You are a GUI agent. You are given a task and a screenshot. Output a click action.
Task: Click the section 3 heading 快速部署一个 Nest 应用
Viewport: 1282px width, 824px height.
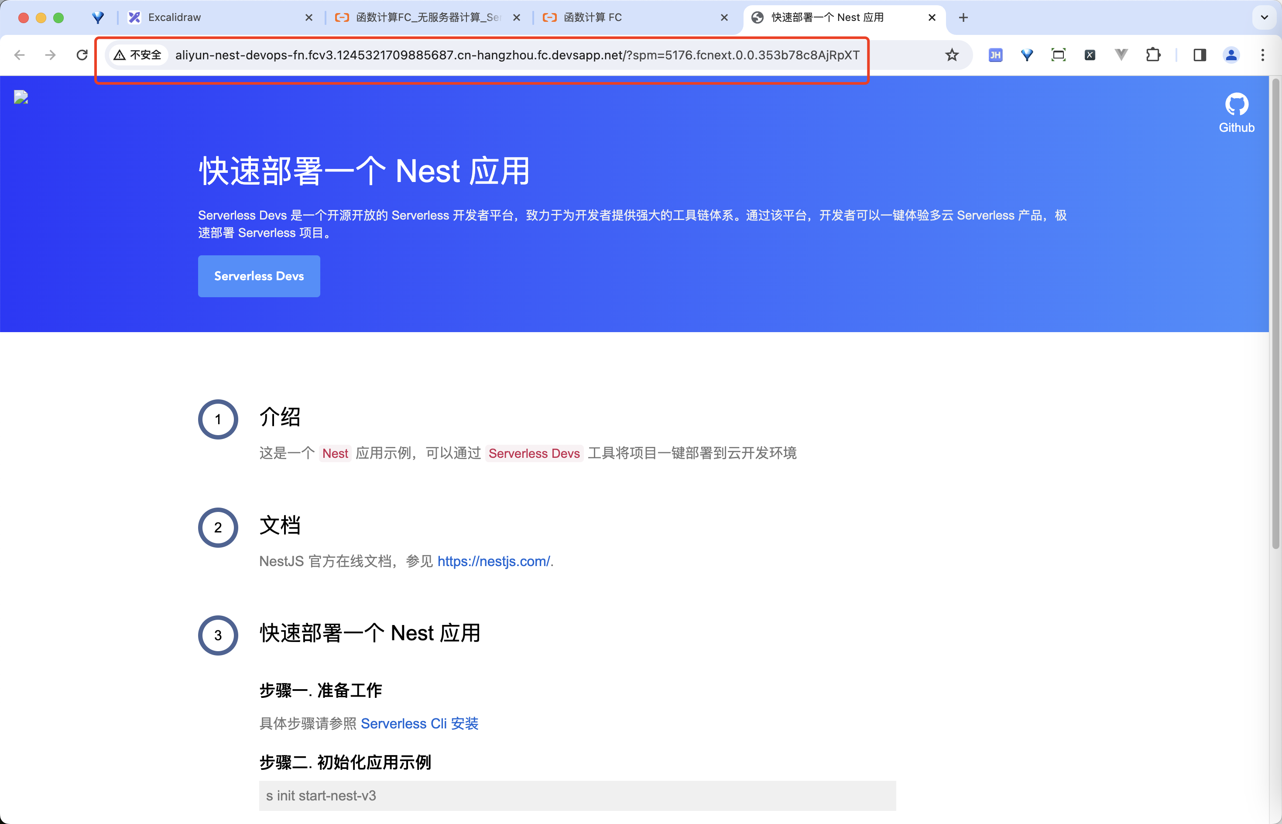[370, 633]
